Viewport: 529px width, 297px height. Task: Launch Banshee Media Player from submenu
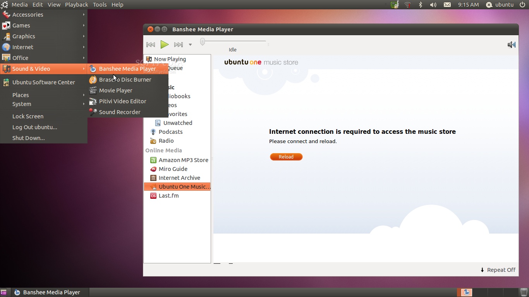tap(128, 69)
